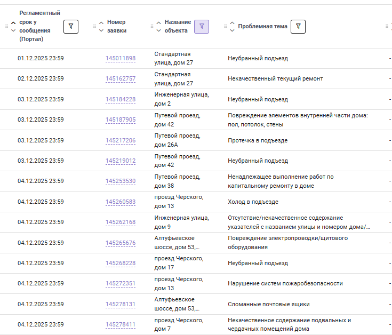Sort Название объекта ascending arrow
392x335 pixels.
pos(159,23)
